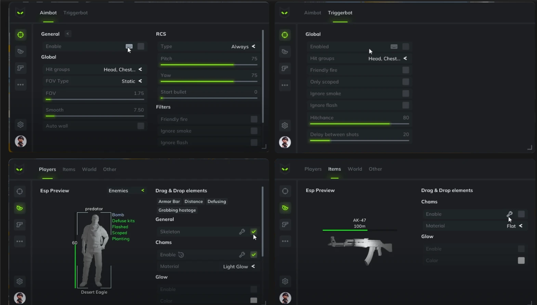The width and height of the screenshot is (537, 305).
Task: Open the gun sidebar section in Aimbot window
Action: click(21, 68)
